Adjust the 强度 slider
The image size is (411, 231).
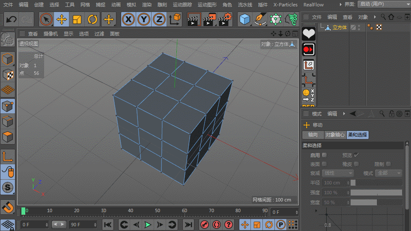376,193
